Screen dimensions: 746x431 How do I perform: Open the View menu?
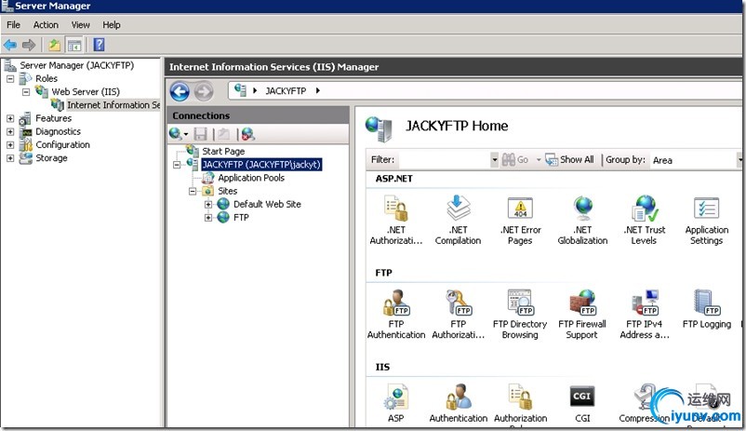(x=80, y=25)
